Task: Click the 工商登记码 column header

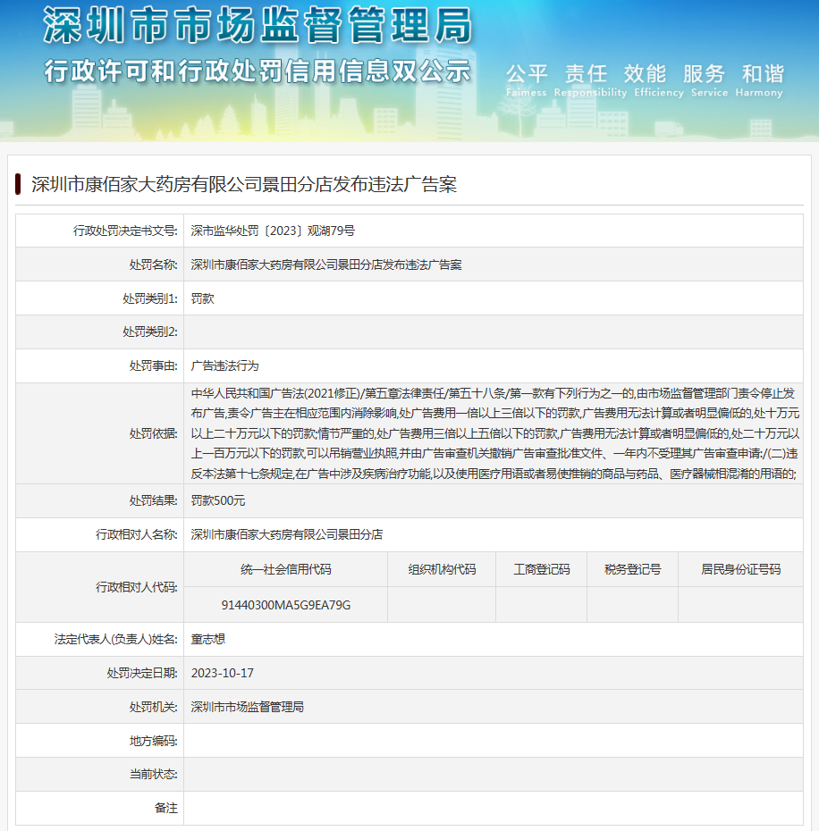Action: point(542,569)
